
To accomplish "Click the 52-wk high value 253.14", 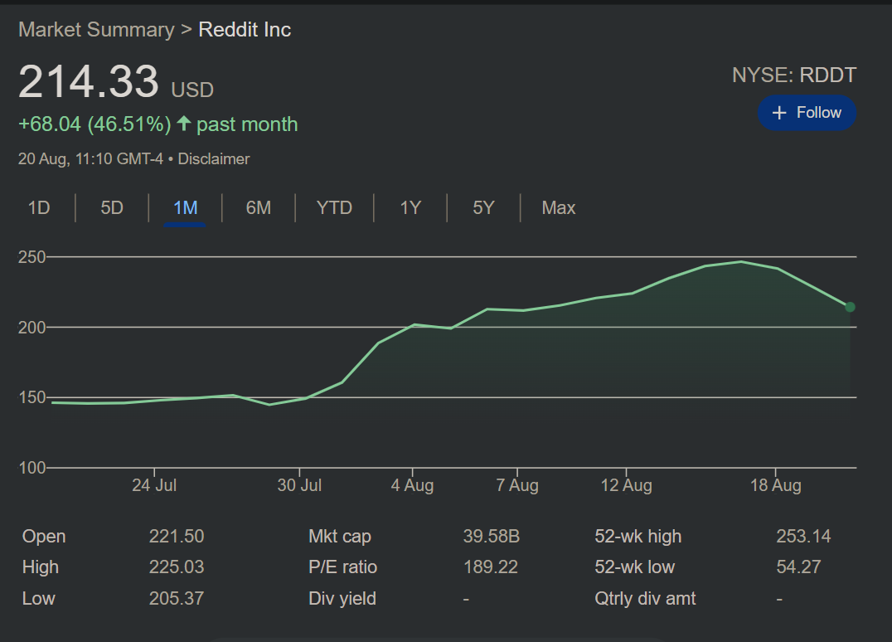I will [x=802, y=537].
